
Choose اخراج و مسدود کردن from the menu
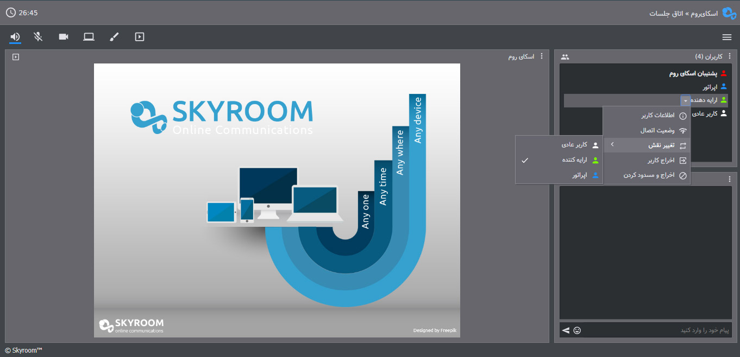[647, 176]
